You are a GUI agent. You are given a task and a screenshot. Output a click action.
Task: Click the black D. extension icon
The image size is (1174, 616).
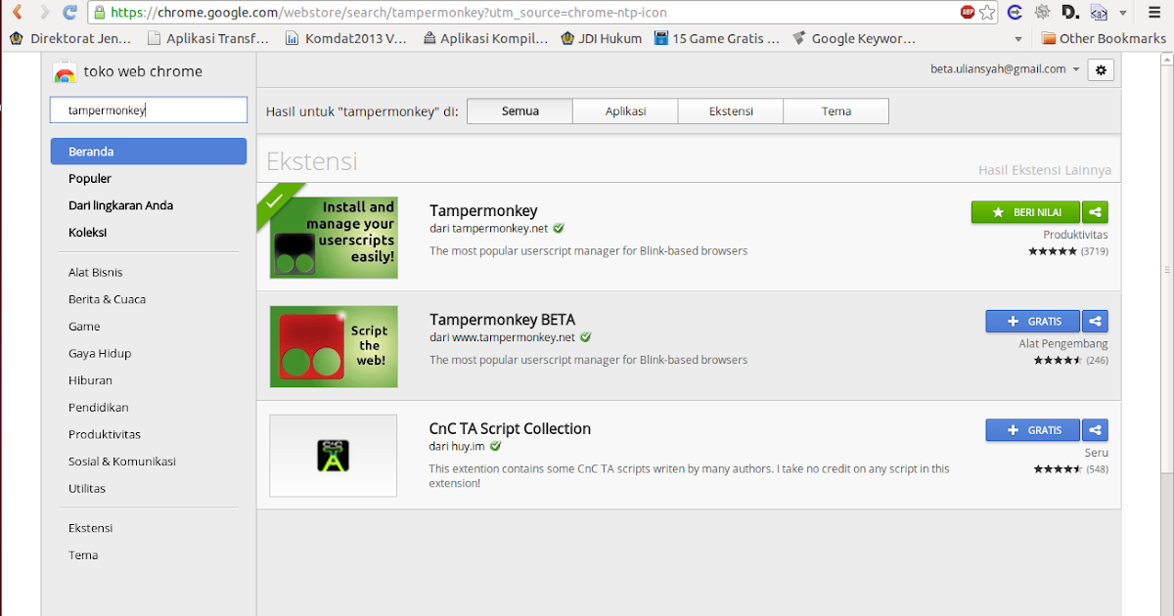(x=1070, y=13)
